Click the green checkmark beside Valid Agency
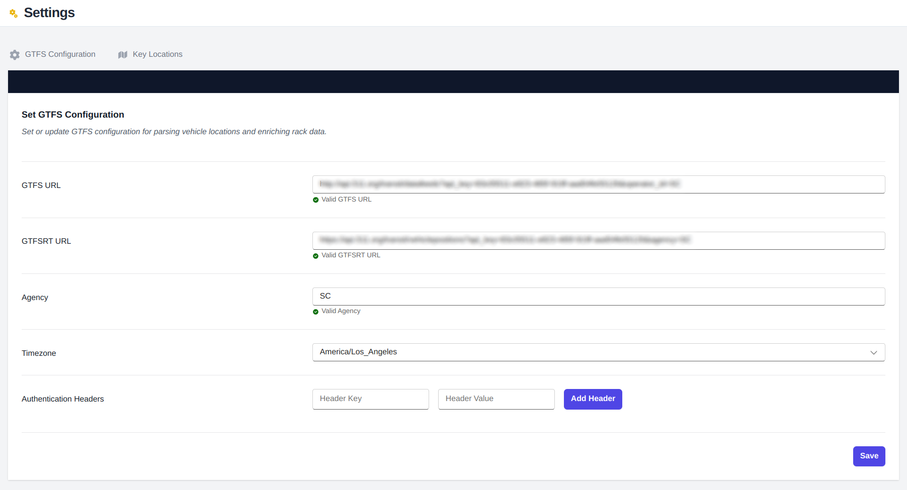This screenshot has height=490, width=907. (x=316, y=311)
